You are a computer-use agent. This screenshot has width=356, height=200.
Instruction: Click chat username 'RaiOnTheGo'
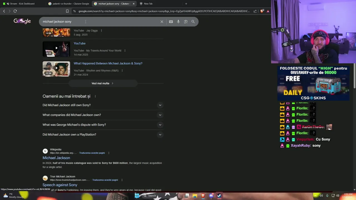(313, 127)
